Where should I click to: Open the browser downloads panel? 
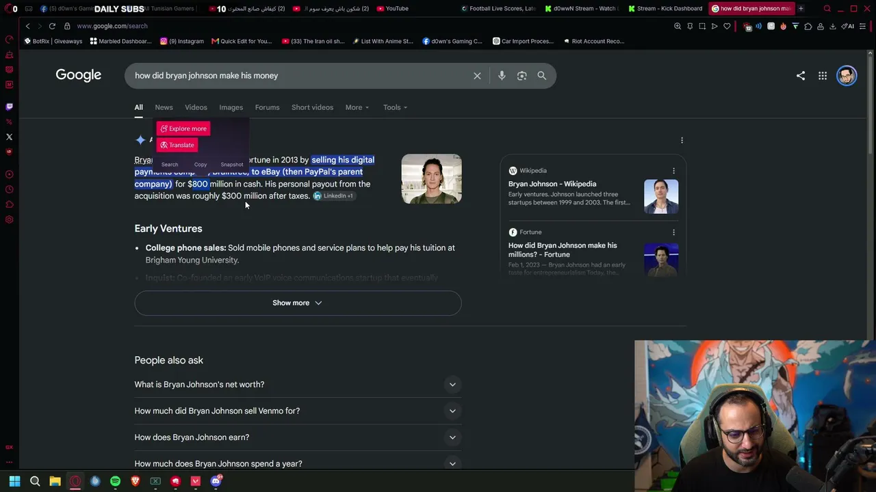[x=833, y=26]
